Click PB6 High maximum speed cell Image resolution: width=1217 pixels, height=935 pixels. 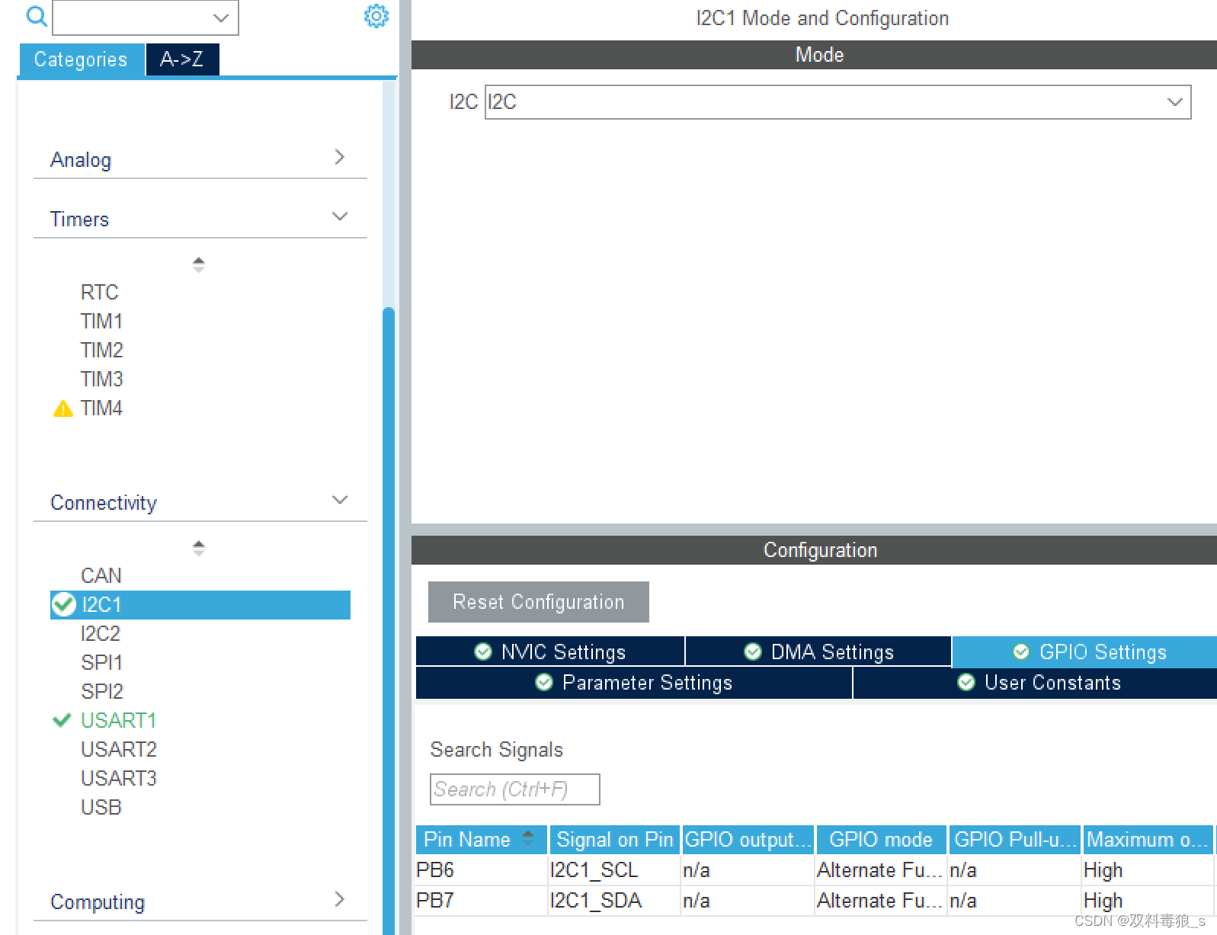tap(1148, 870)
